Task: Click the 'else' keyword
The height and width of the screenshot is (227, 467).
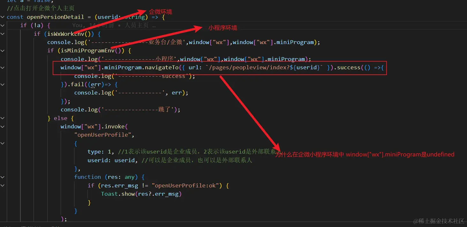Action: click(x=61, y=118)
